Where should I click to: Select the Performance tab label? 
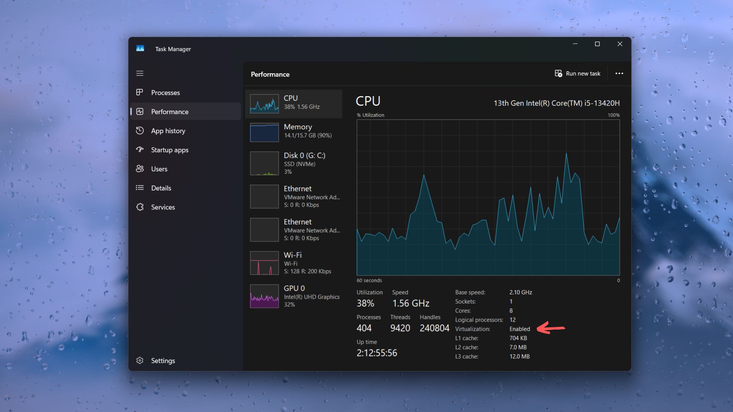pyautogui.click(x=170, y=111)
